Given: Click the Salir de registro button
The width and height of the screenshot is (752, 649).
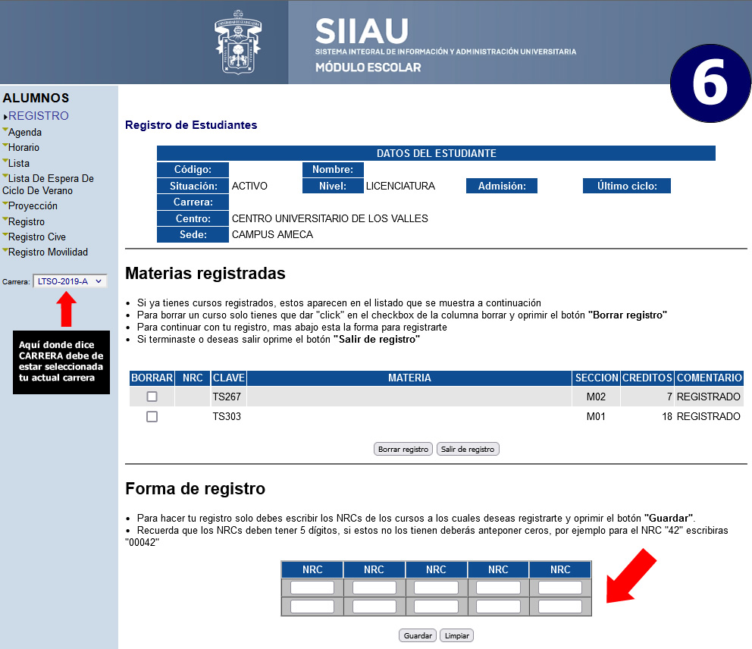Looking at the screenshot, I should point(468,449).
